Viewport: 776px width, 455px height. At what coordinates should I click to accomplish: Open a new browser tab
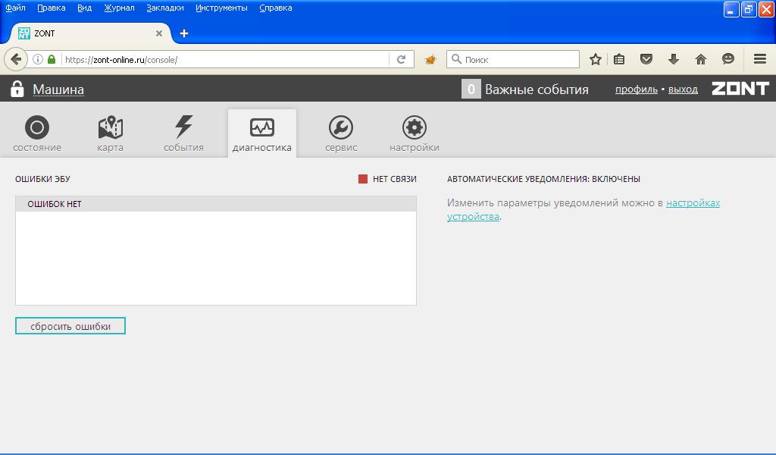click(x=184, y=33)
